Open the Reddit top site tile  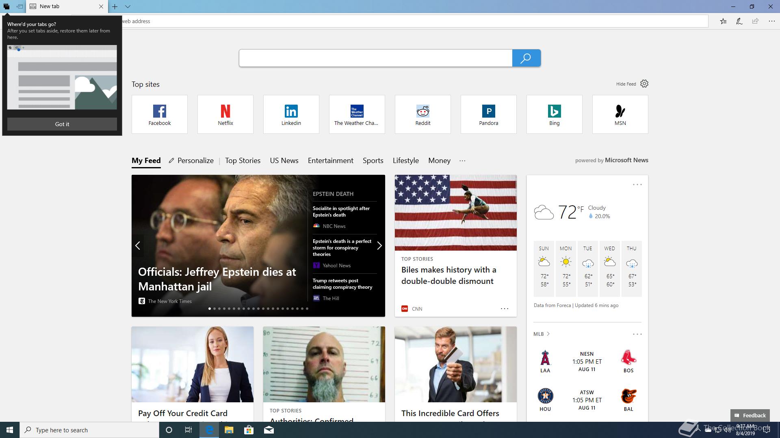(x=423, y=114)
